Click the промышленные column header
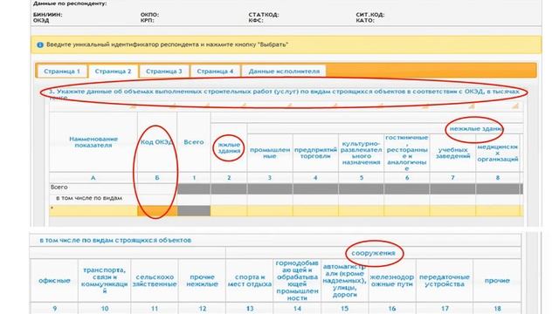Image resolution: width=559 pixels, height=314 pixels. coord(270,154)
